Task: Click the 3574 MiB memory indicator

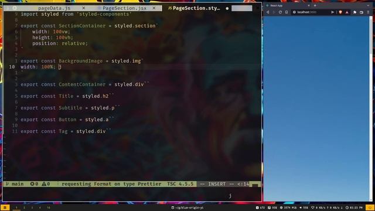Action: coord(288,207)
